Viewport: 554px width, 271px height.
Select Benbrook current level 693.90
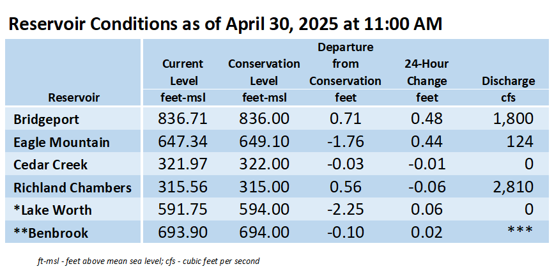[183, 232]
